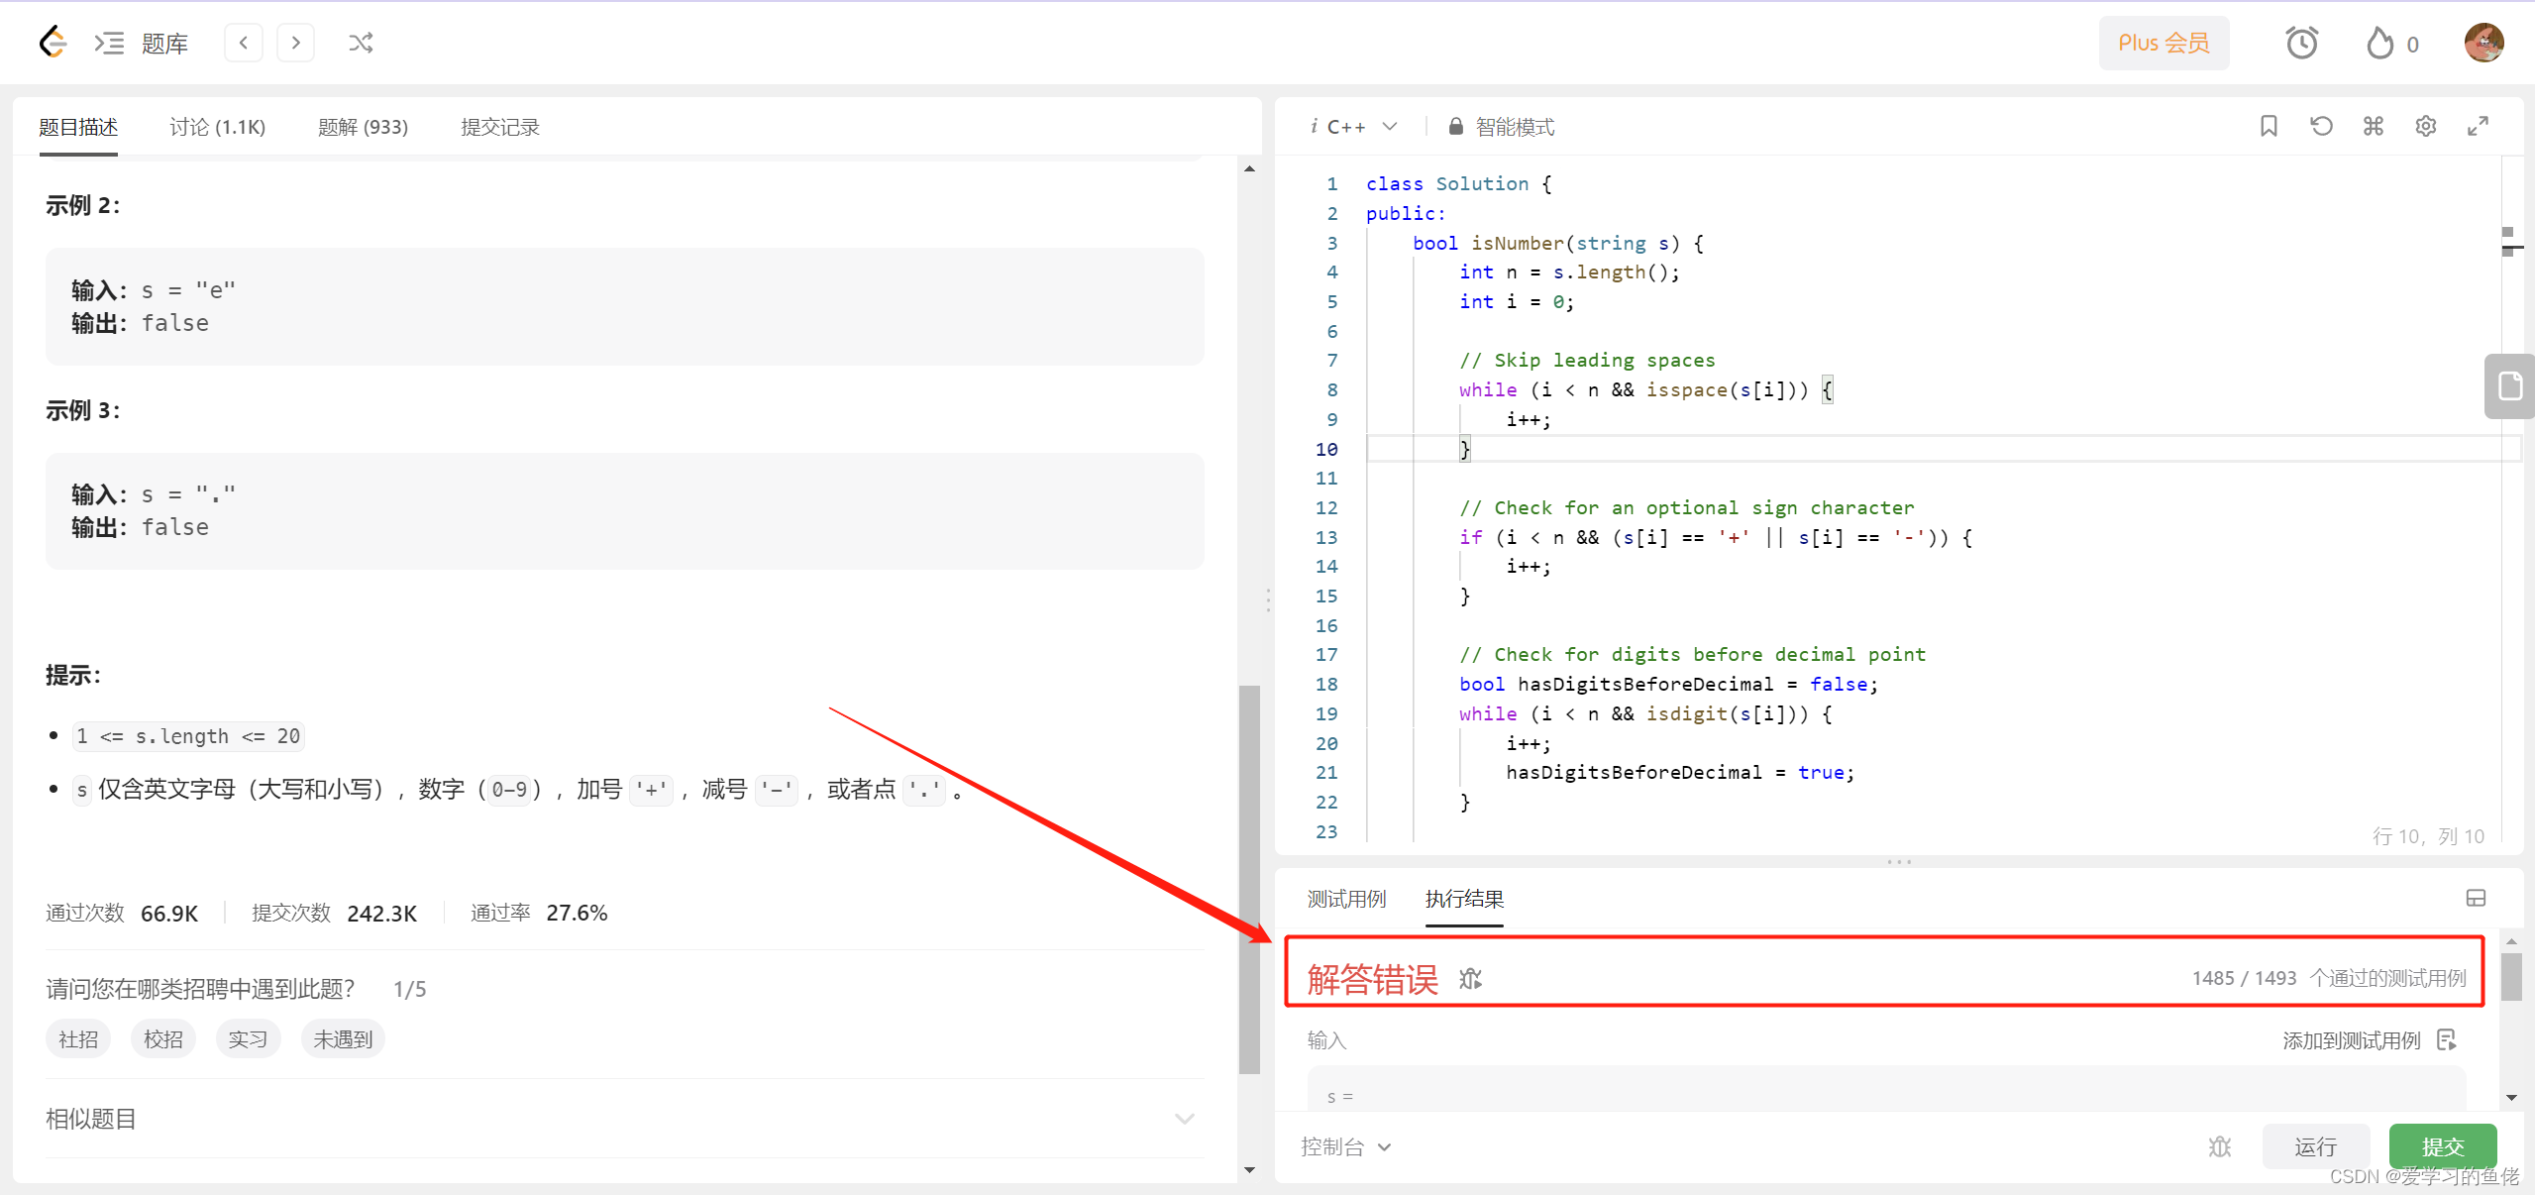Click the 题解 solutions link
The height and width of the screenshot is (1195, 2535).
coord(358,128)
